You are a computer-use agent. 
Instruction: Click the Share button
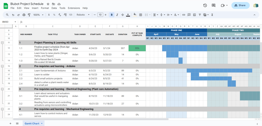click(x=240, y=5)
